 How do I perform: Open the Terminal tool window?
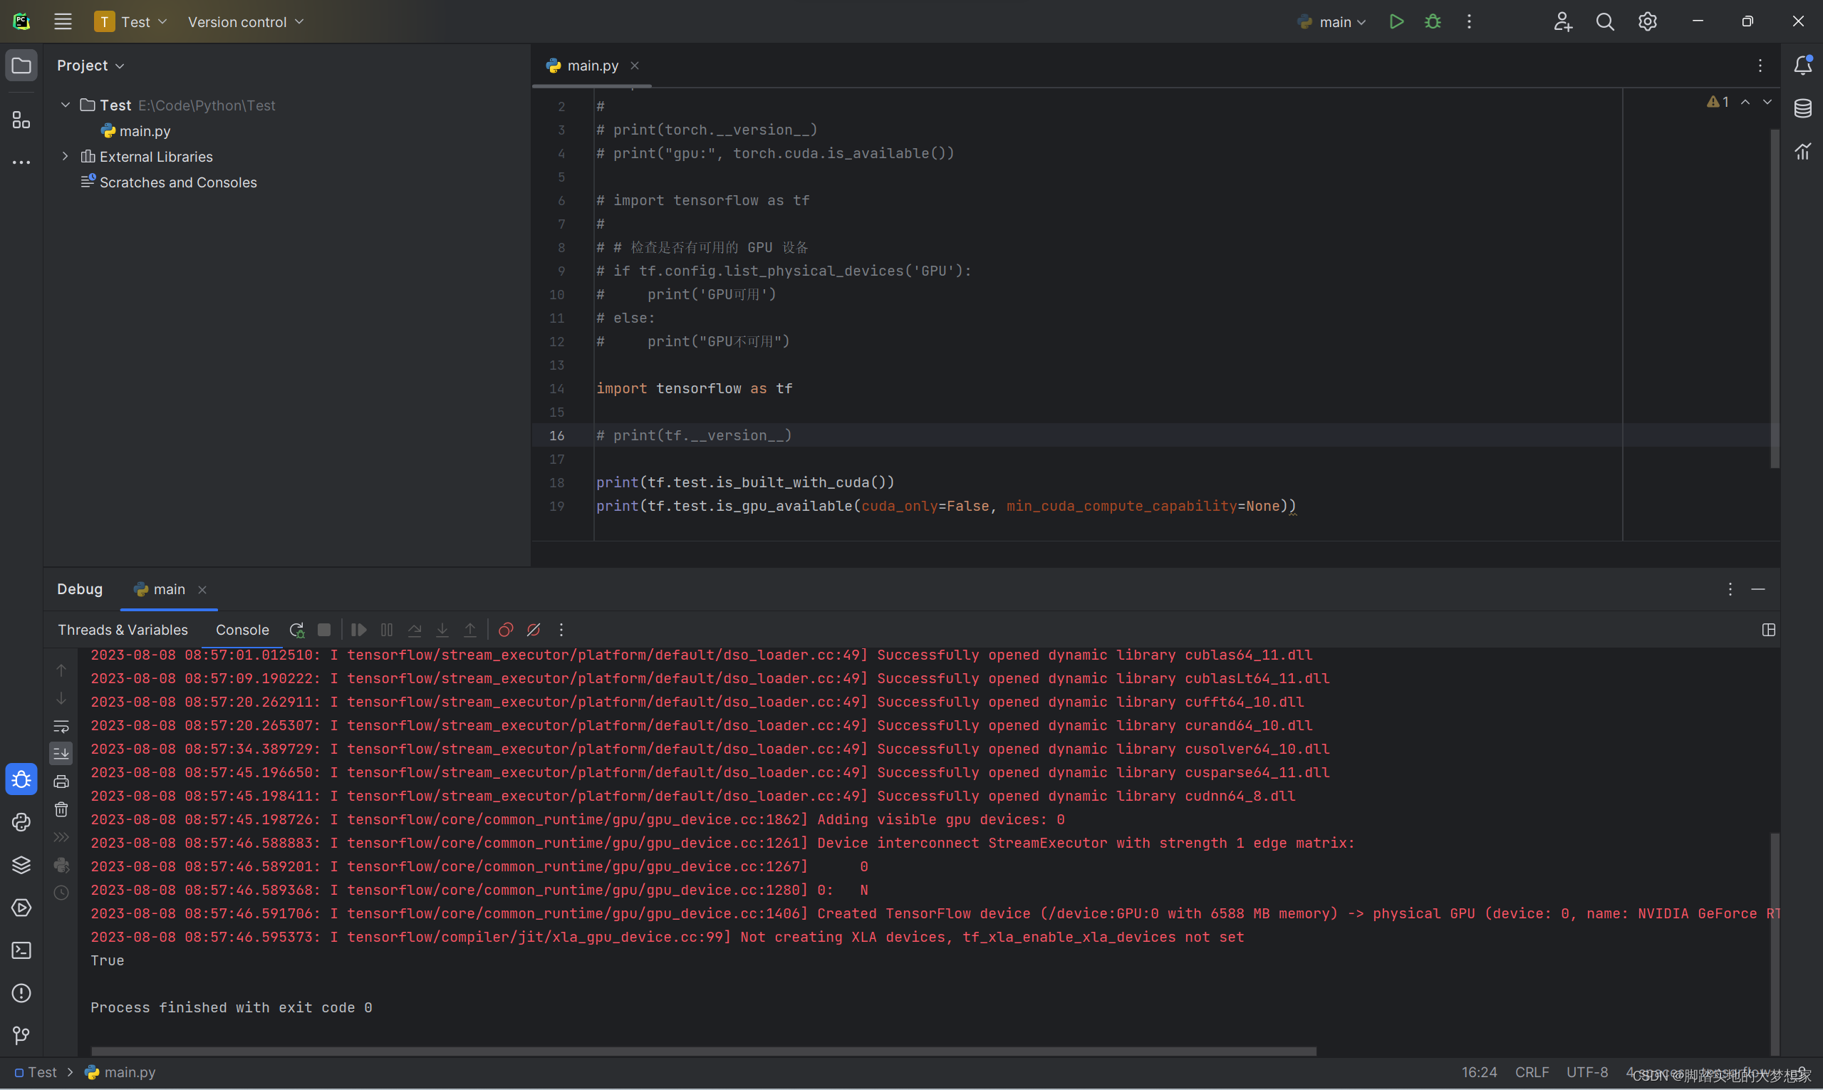[21, 950]
